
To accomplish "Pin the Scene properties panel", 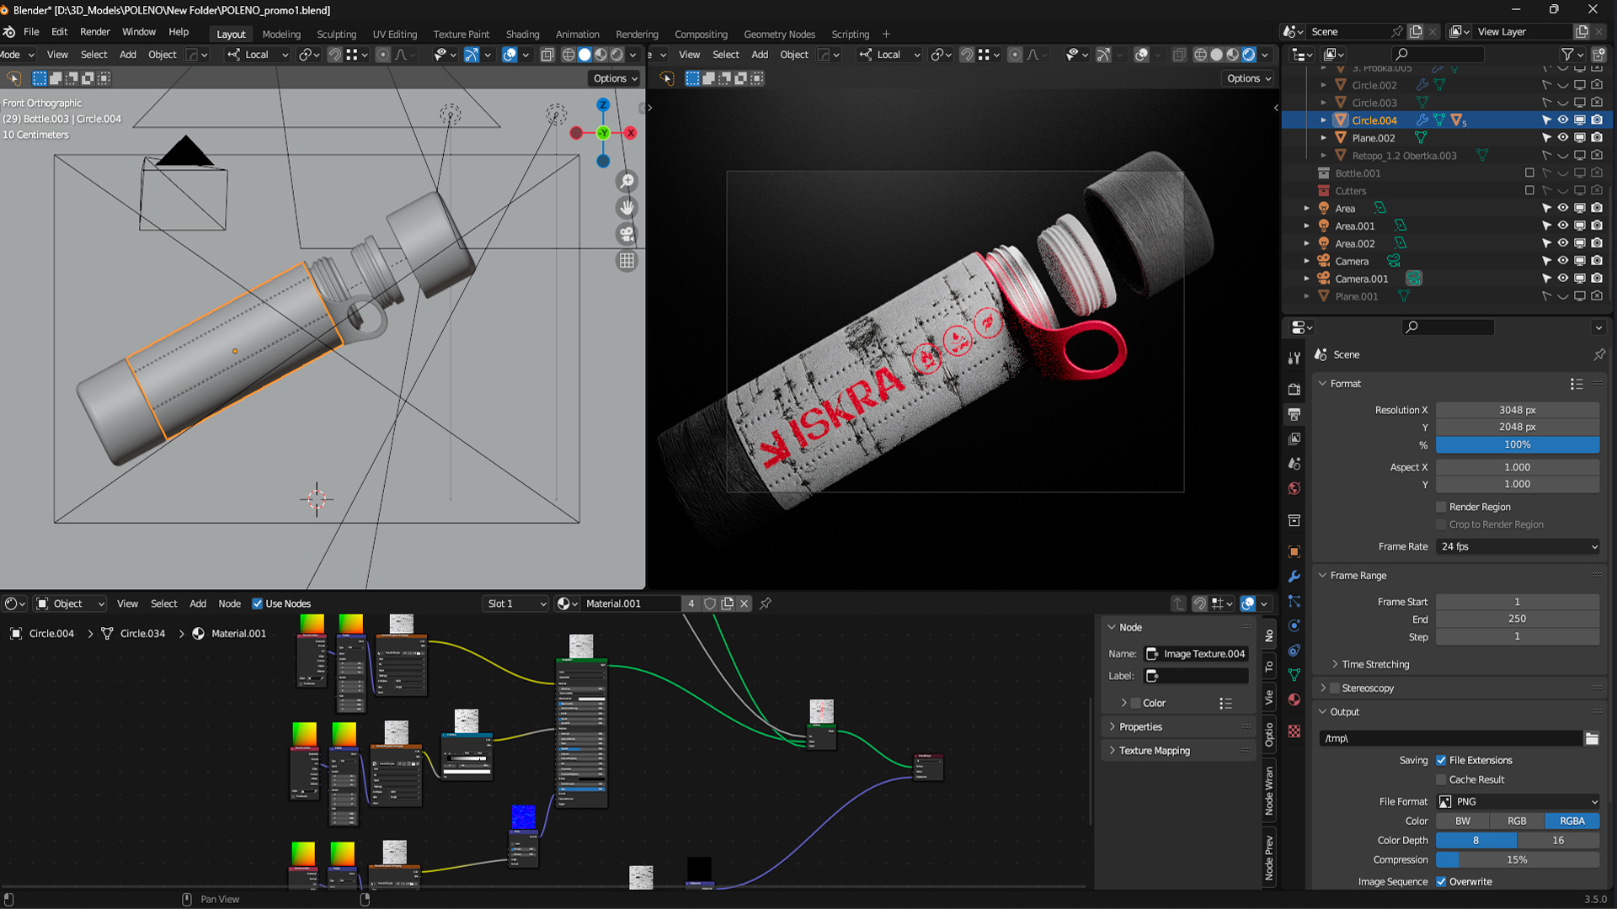I will coord(1598,354).
